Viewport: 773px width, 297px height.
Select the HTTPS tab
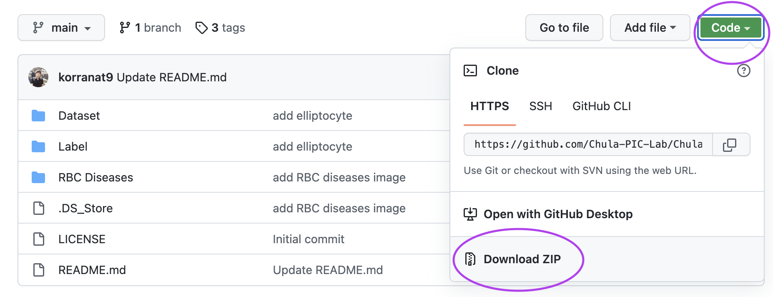pos(489,106)
